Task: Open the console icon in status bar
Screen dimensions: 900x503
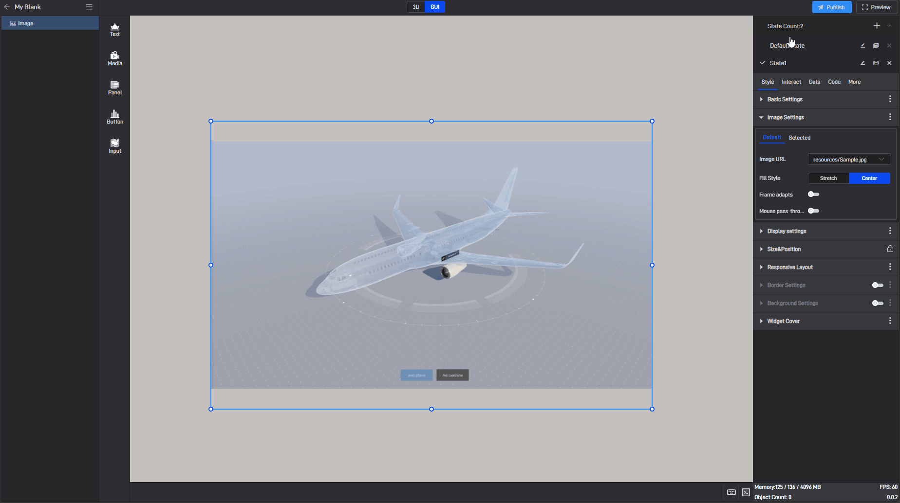Action: point(746,492)
